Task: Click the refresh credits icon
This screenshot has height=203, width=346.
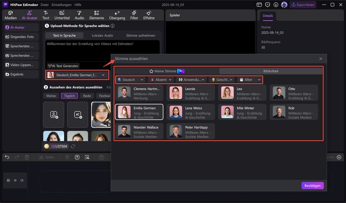Action: [73, 146]
